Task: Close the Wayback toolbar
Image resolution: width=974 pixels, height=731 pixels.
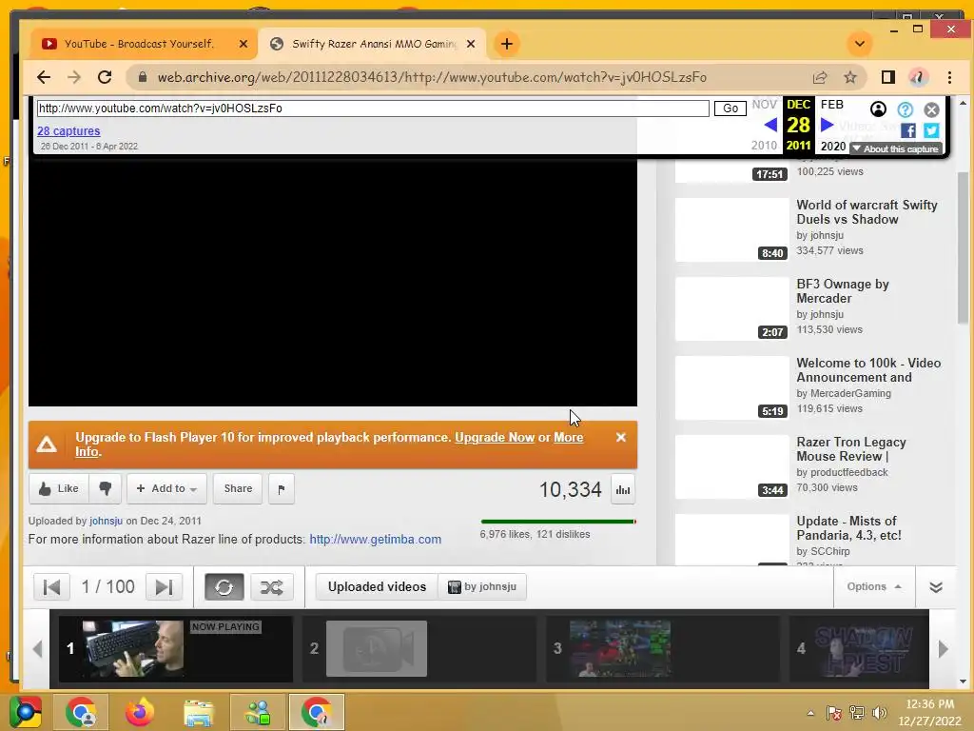Action: [931, 110]
